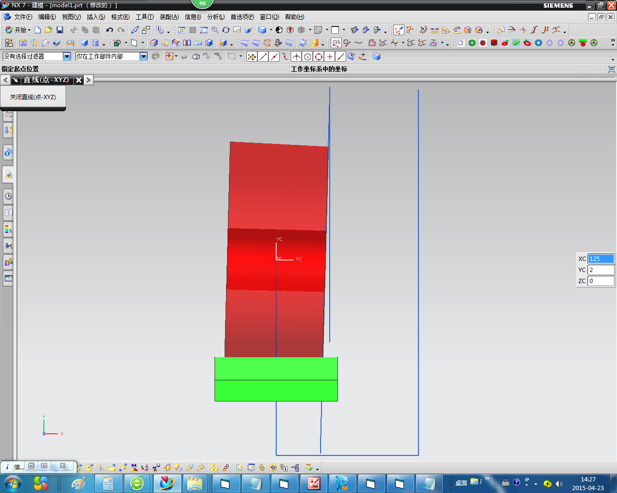Open the history clock tab in resource bar
This screenshot has width=617, height=493.
(8, 196)
